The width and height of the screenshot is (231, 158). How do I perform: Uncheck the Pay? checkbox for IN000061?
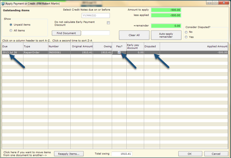[119, 52]
